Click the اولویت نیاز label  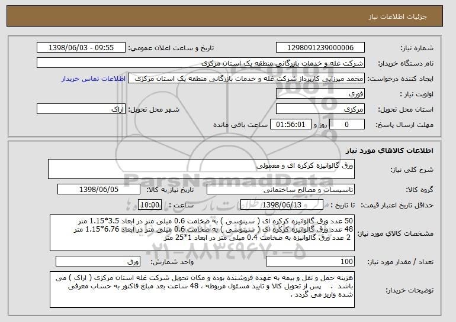[417, 95]
